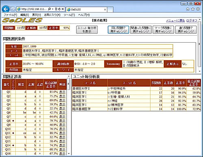Click the 85.0% value in Q1 row
Image resolution: width=203 pixels, height=157 pixels.
pos(54,92)
